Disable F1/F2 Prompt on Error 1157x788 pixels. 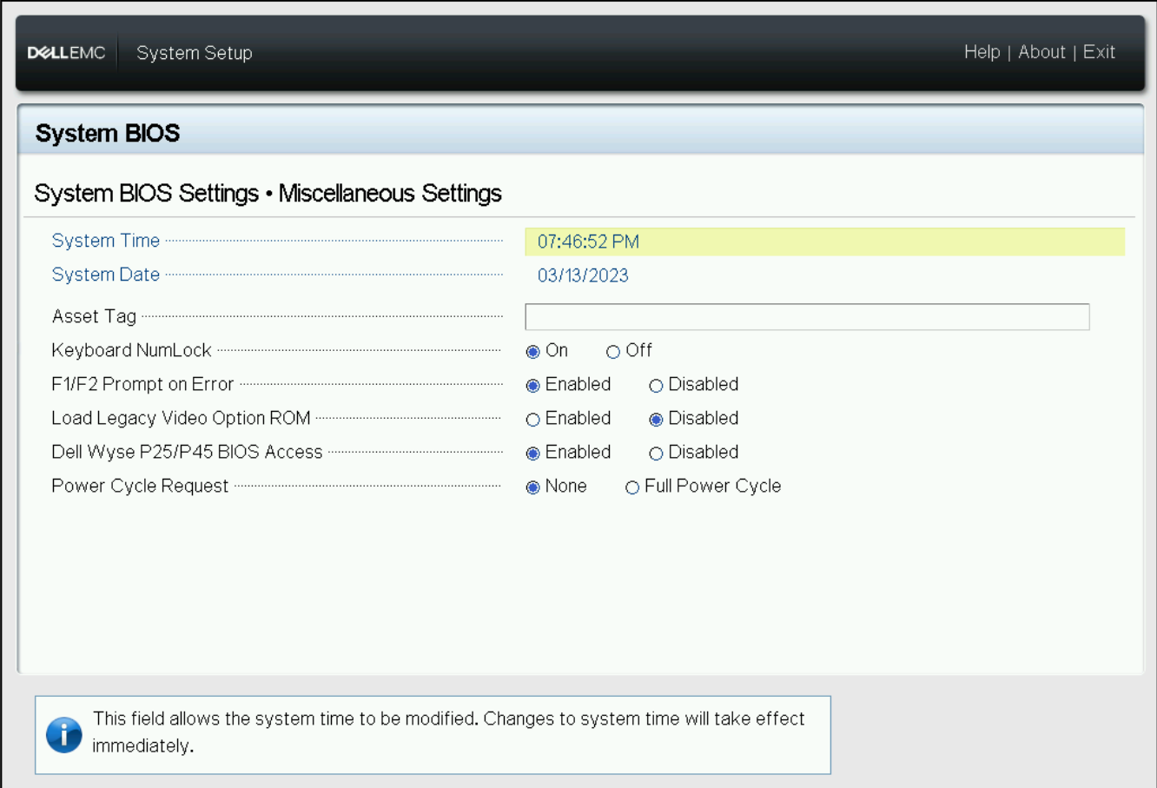point(656,386)
